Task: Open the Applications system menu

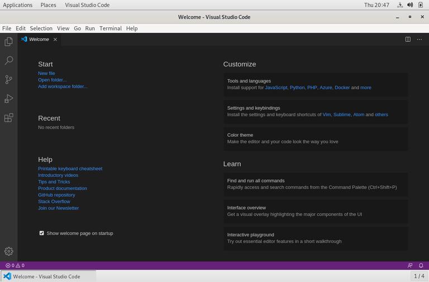Action: coord(17,5)
